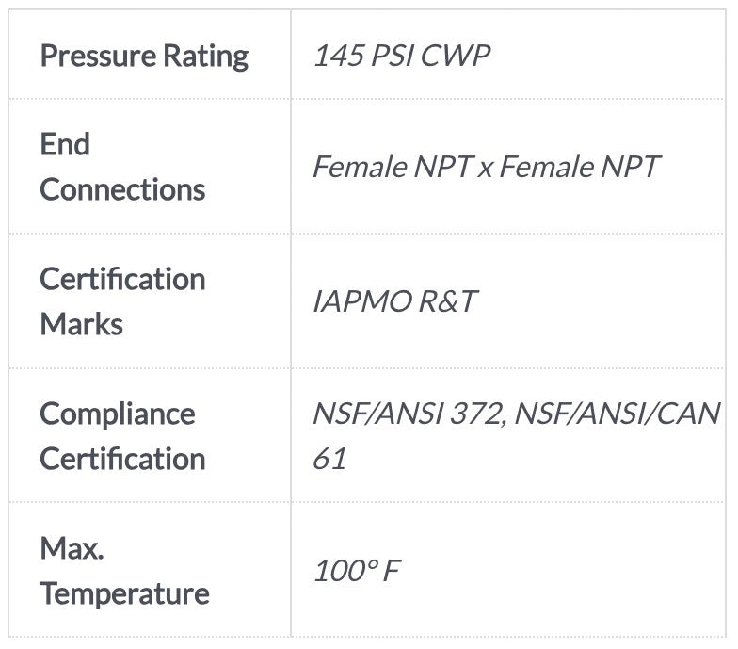Click the "100° F" temperature value
Viewport: 738px width, 649px height.
pos(357,571)
